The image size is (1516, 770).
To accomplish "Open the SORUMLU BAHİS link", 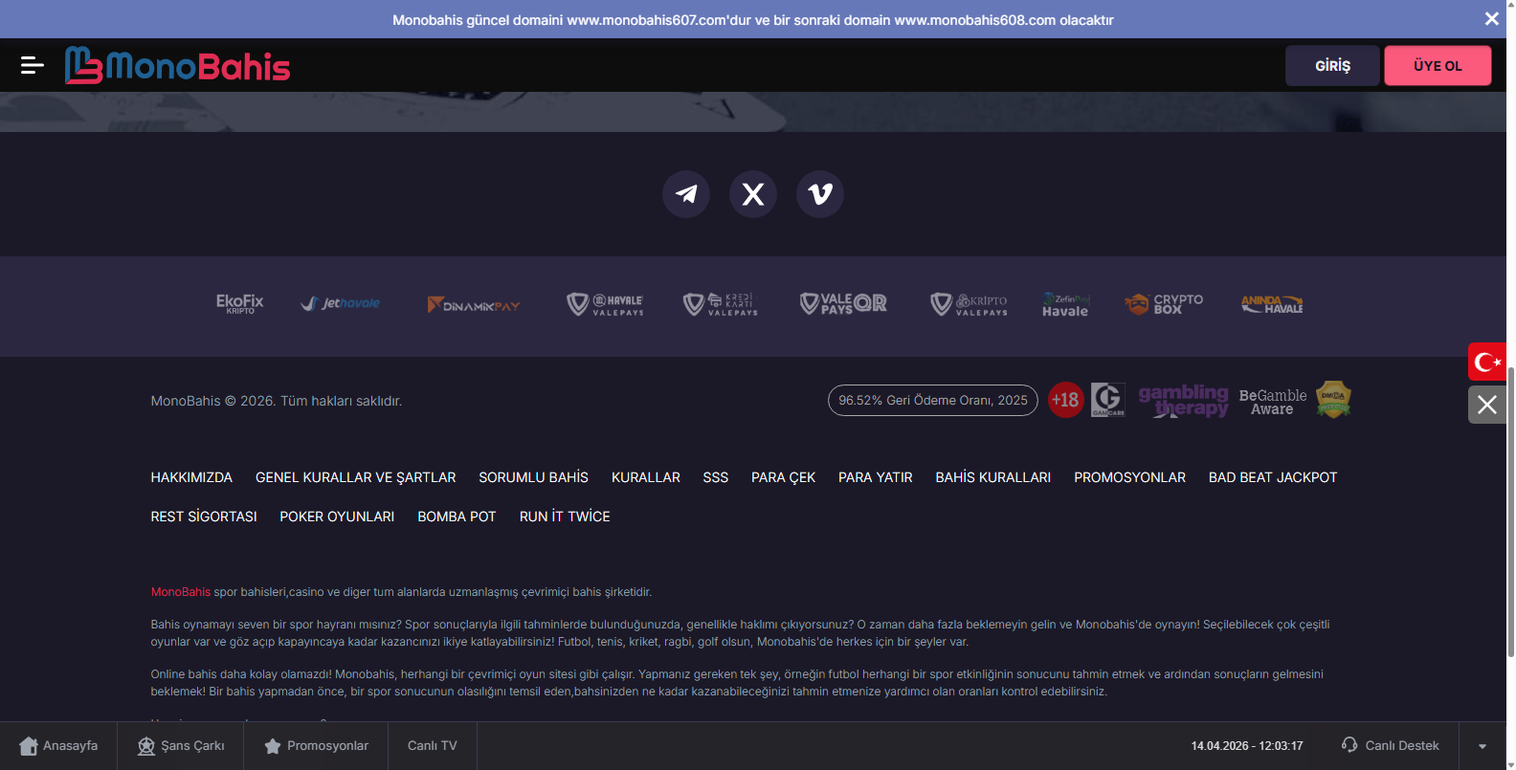I will 533,477.
